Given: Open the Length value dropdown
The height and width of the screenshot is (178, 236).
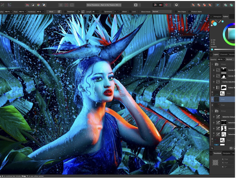Looking at the screenshot, I should pos(98,12).
